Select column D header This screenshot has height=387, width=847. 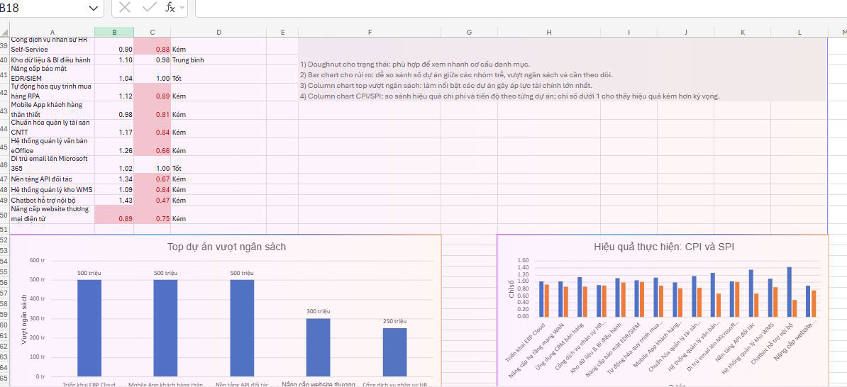tap(218, 33)
